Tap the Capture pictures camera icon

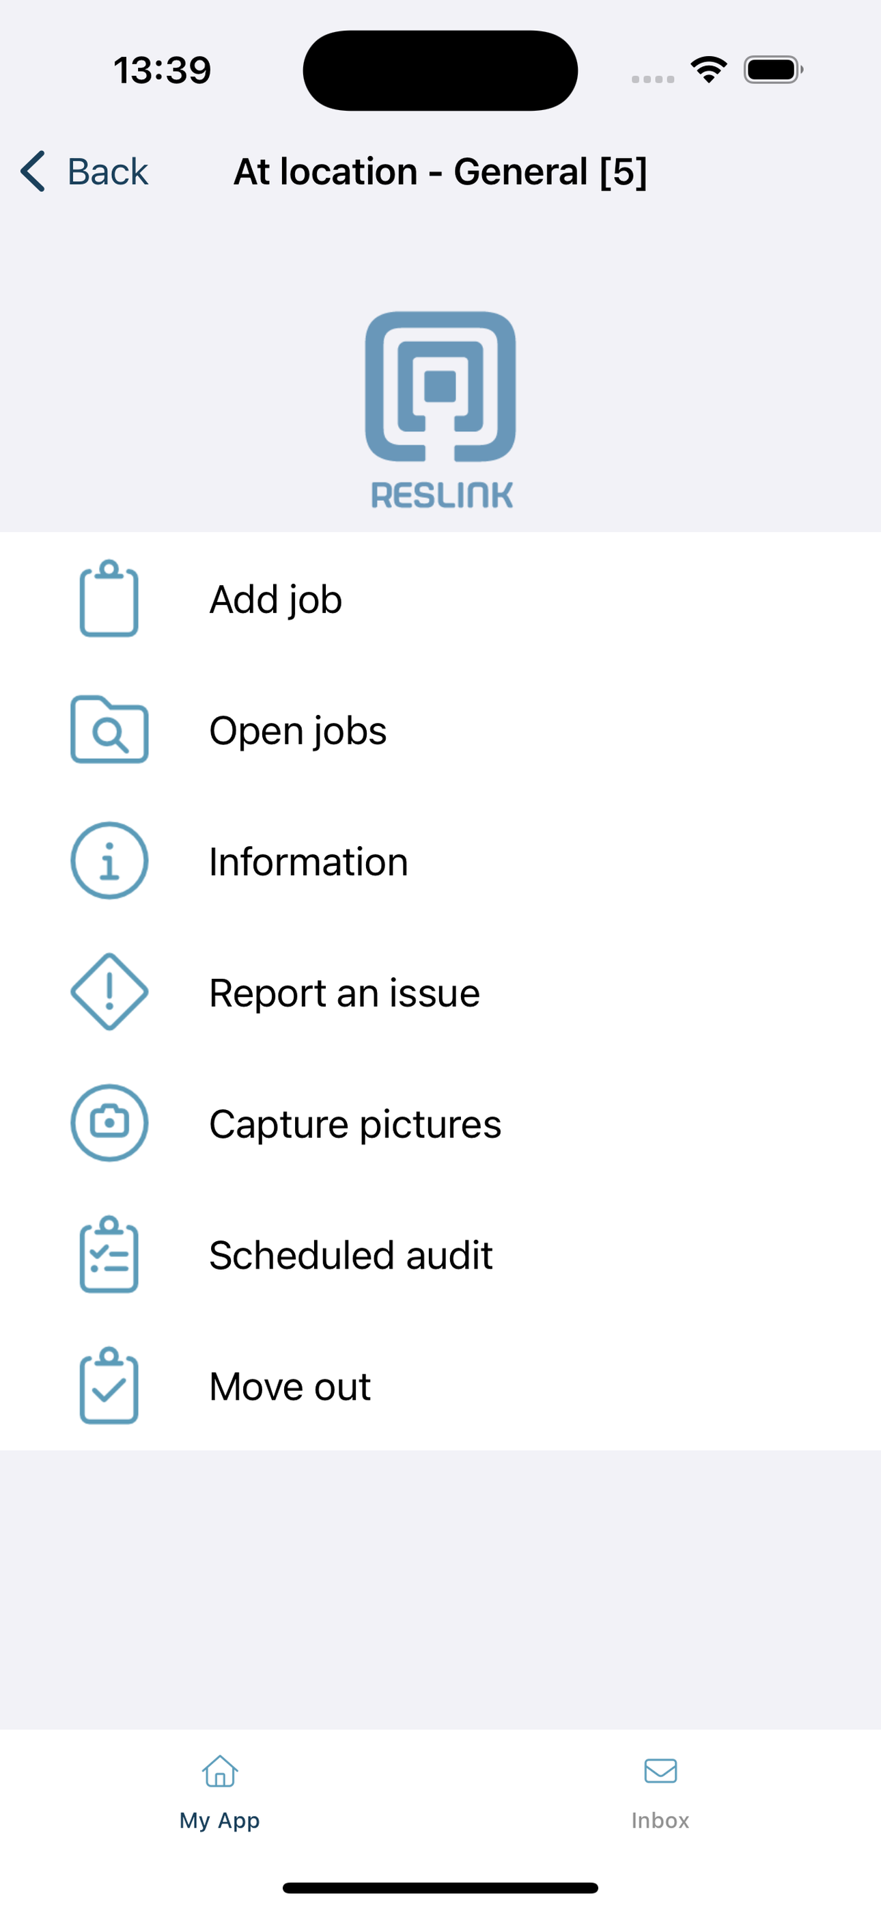109,1122
